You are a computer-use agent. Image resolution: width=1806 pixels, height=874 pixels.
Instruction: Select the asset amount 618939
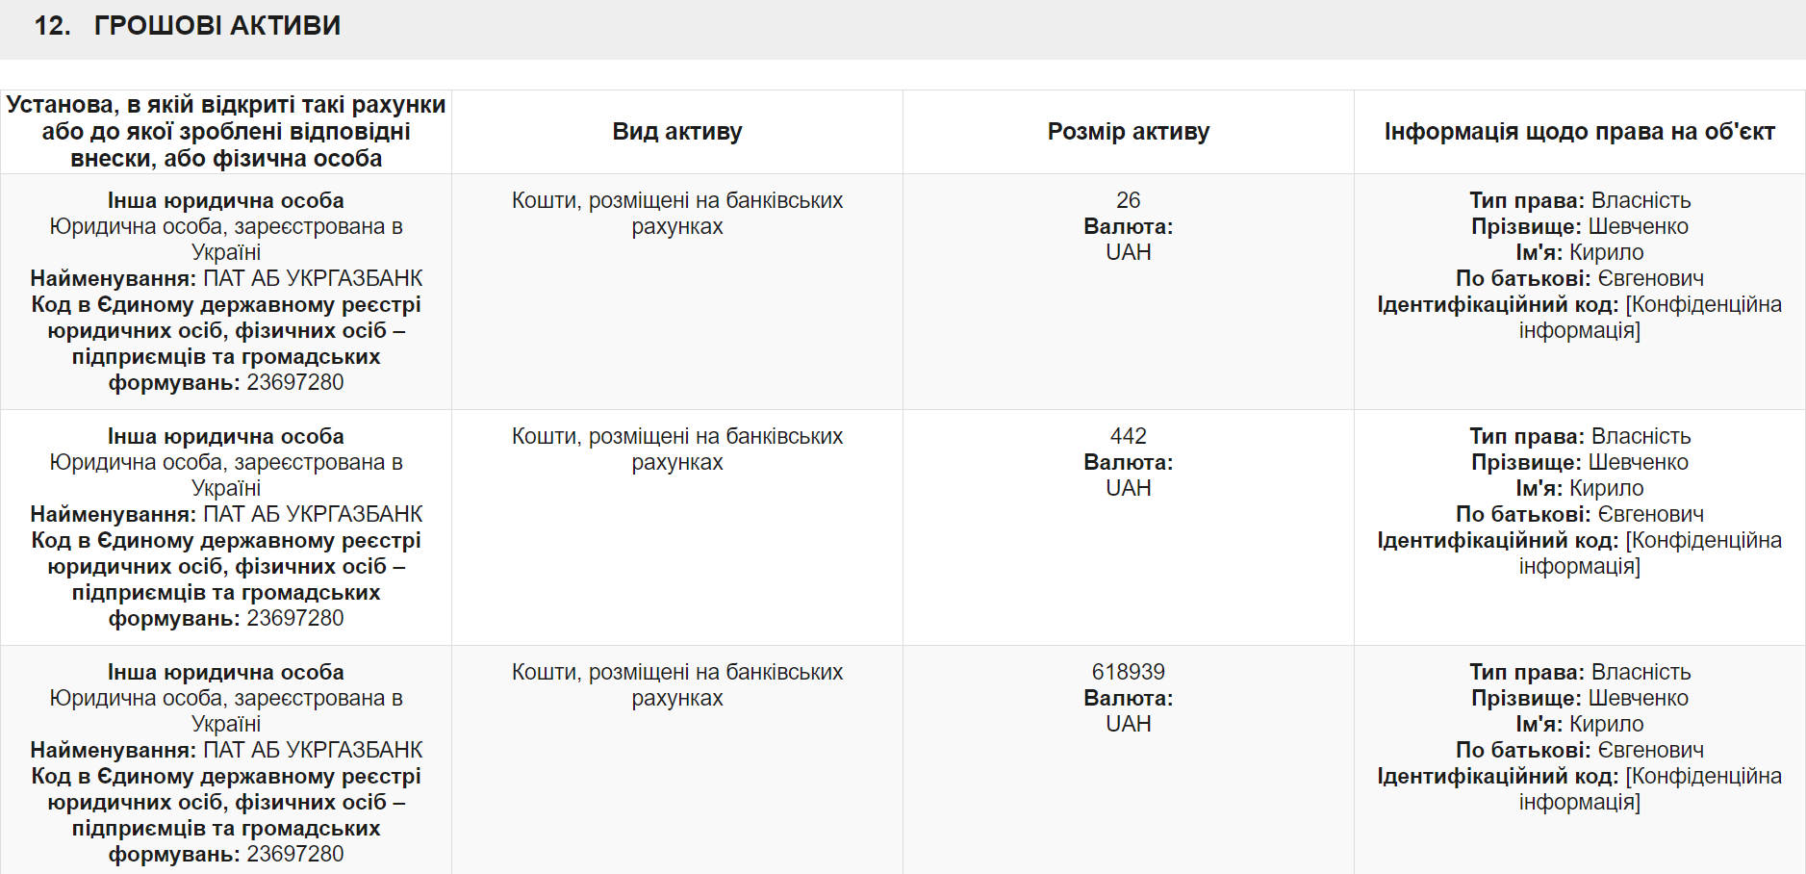[x=1128, y=672]
